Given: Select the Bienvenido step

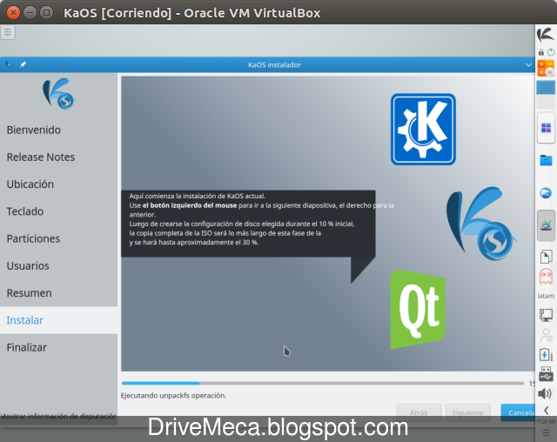Looking at the screenshot, I should [58, 130].
